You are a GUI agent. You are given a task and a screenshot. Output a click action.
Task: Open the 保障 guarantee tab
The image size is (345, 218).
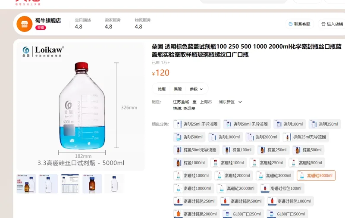click(x=178, y=89)
